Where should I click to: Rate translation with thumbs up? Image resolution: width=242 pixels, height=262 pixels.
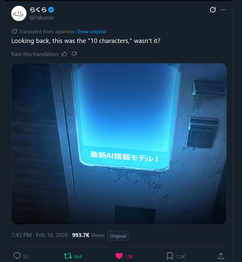pyautogui.click(x=64, y=54)
